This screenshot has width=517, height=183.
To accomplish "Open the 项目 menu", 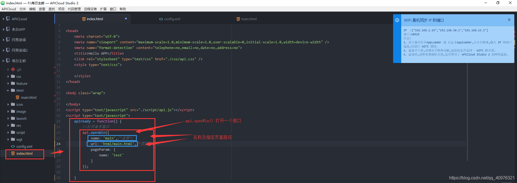I will click(61, 9).
